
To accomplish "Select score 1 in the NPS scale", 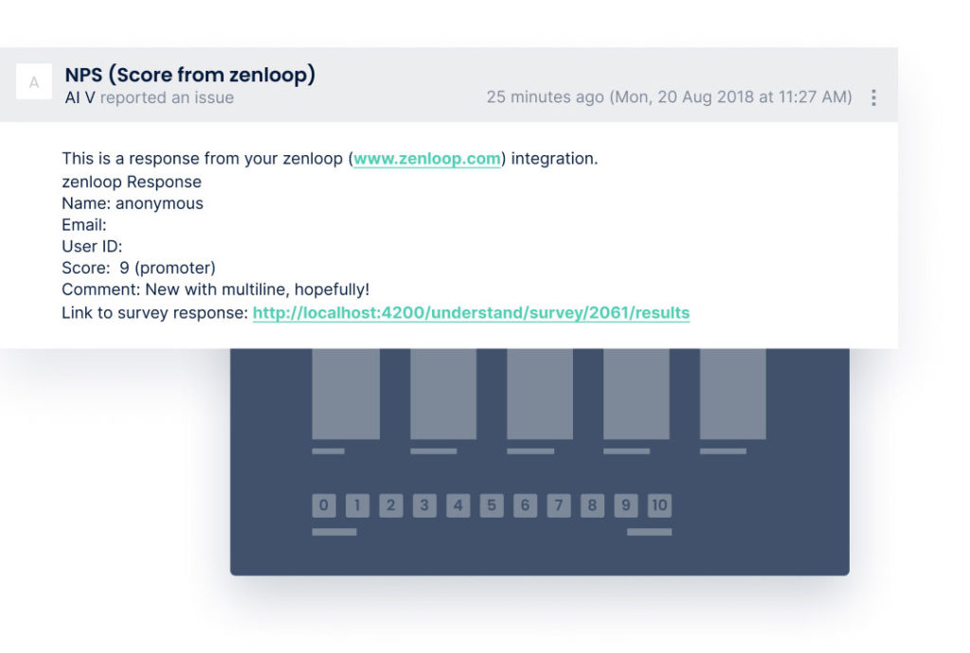I will [357, 505].
